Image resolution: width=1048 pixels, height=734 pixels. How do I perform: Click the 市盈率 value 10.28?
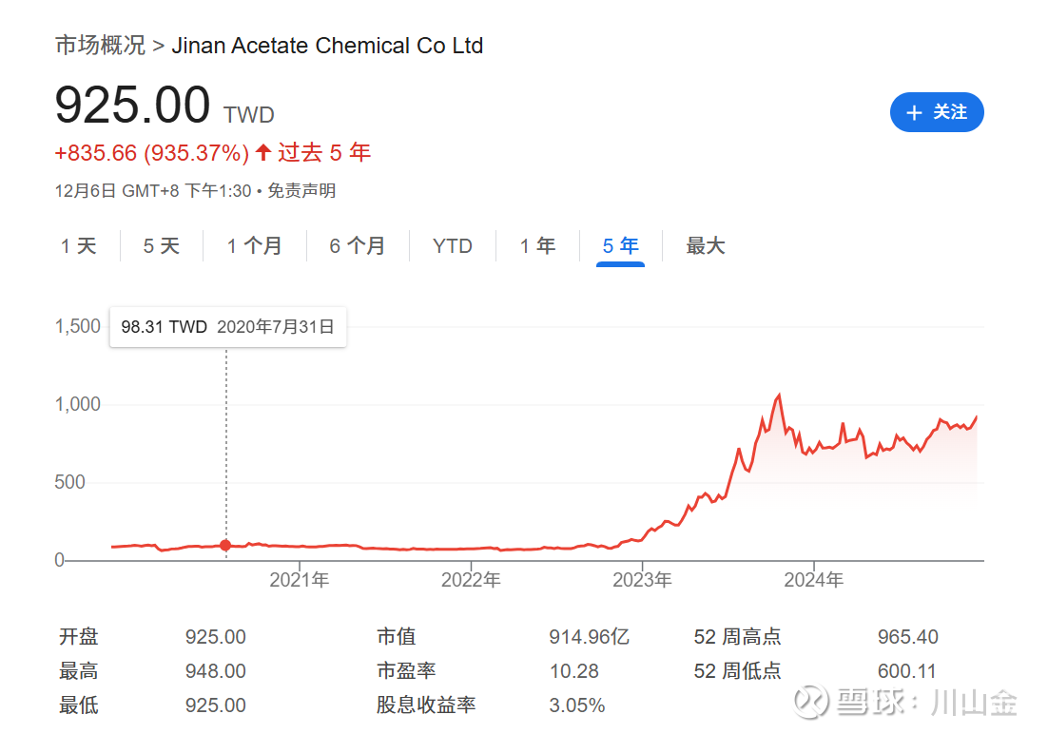pos(574,671)
